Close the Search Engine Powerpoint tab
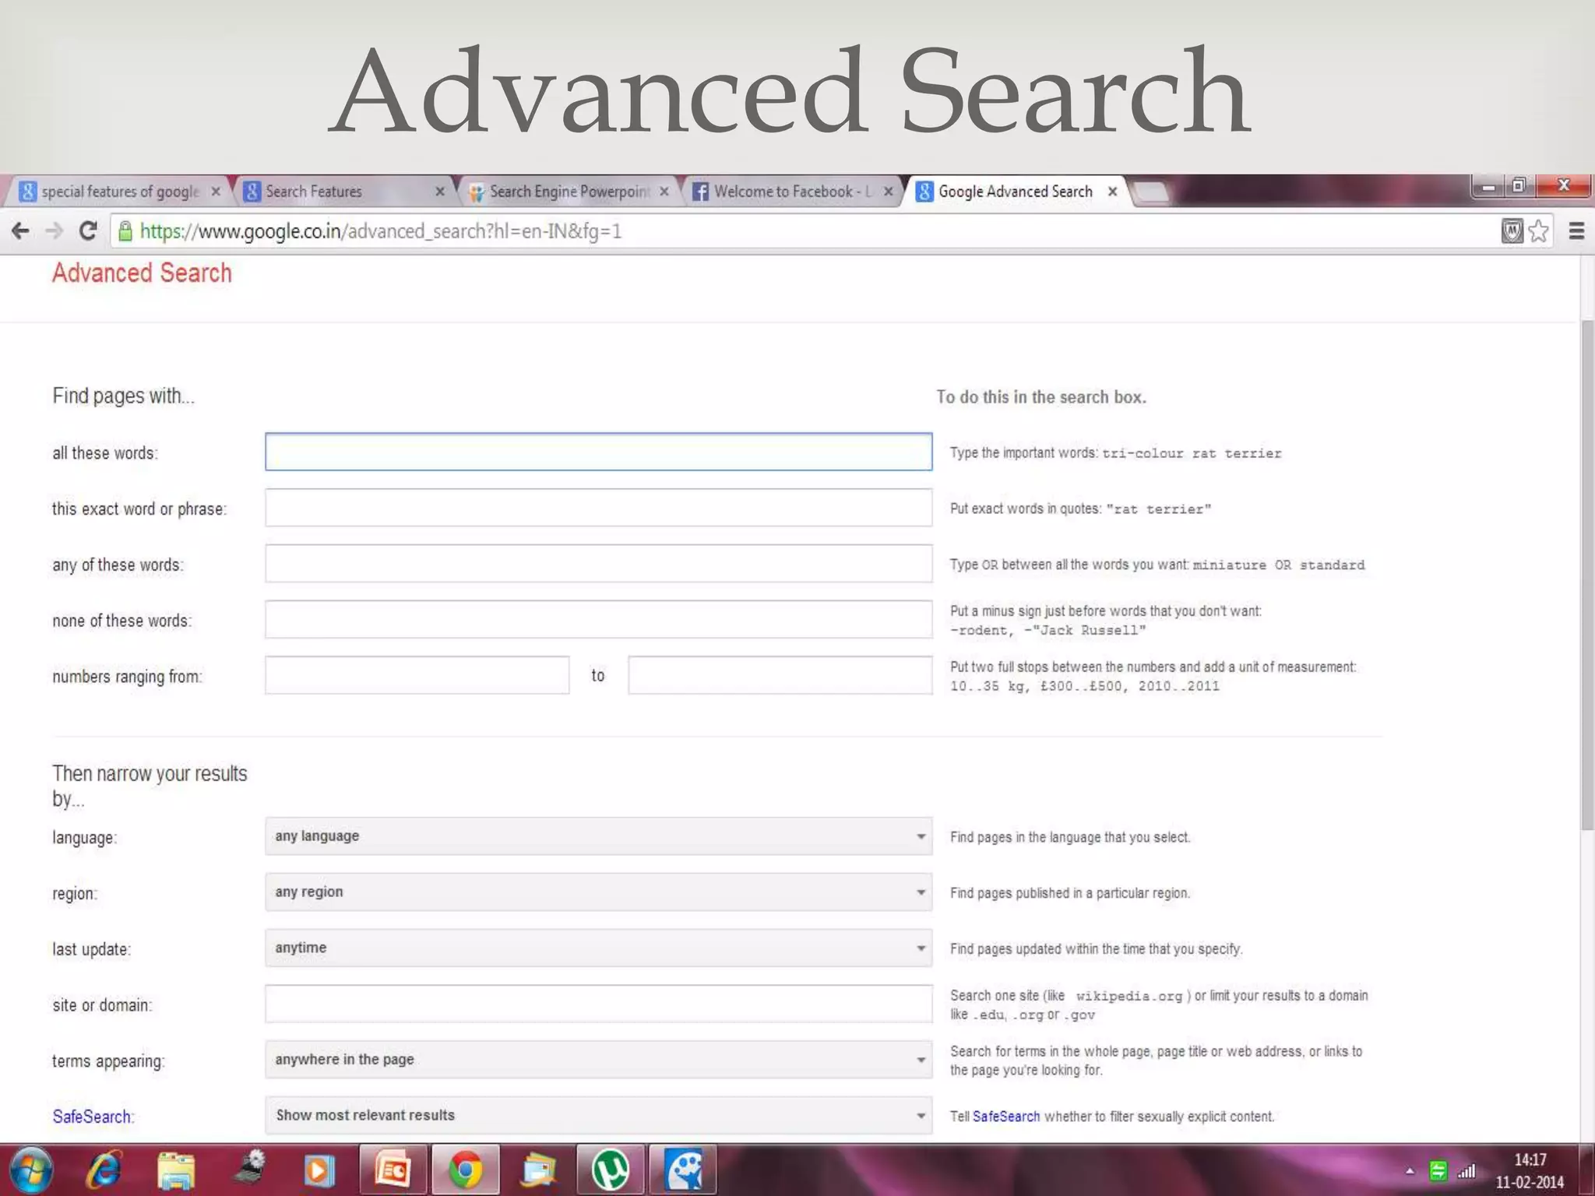1595x1196 pixels. pos(664,192)
